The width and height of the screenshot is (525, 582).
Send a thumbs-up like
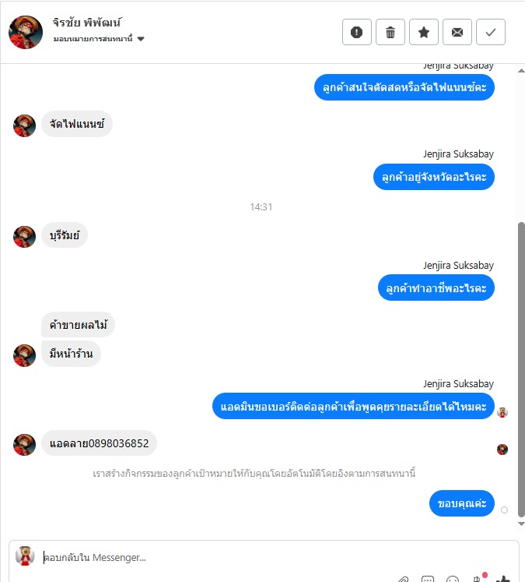point(503,579)
